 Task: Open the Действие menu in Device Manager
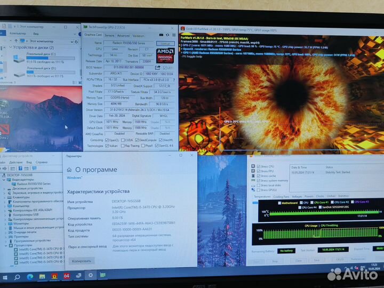[x=15, y=162]
